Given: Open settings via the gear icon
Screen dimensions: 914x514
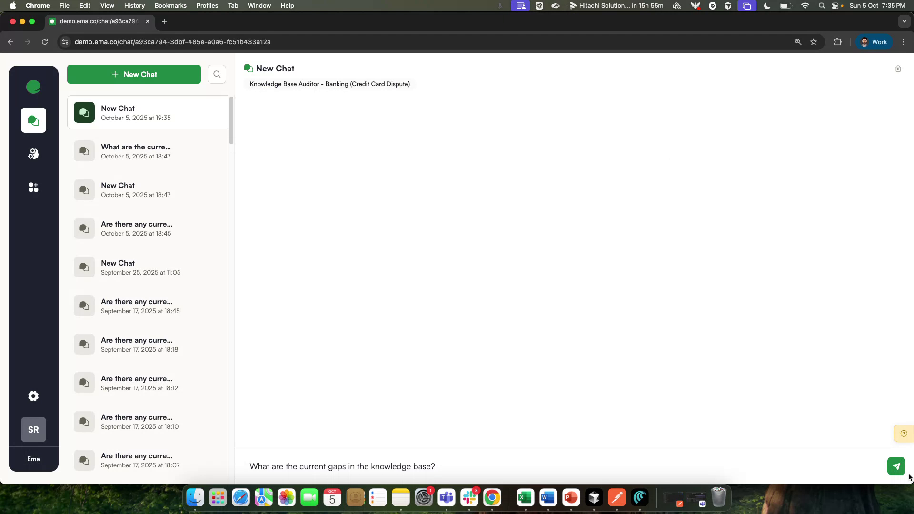Looking at the screenshot, I should coord(33,396).
